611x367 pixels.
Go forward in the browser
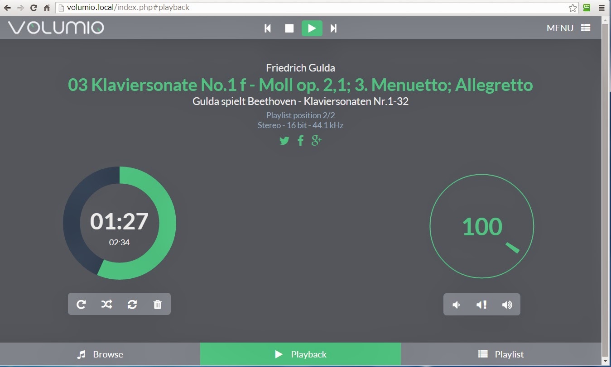(x=20, y=8)
